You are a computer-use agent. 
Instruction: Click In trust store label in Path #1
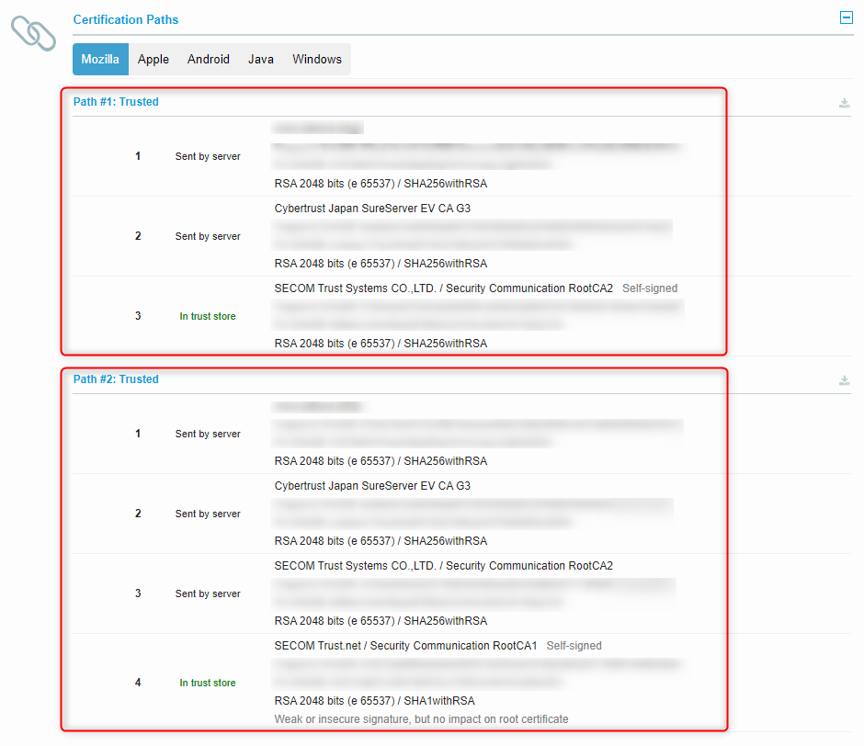tap(208, 317)
